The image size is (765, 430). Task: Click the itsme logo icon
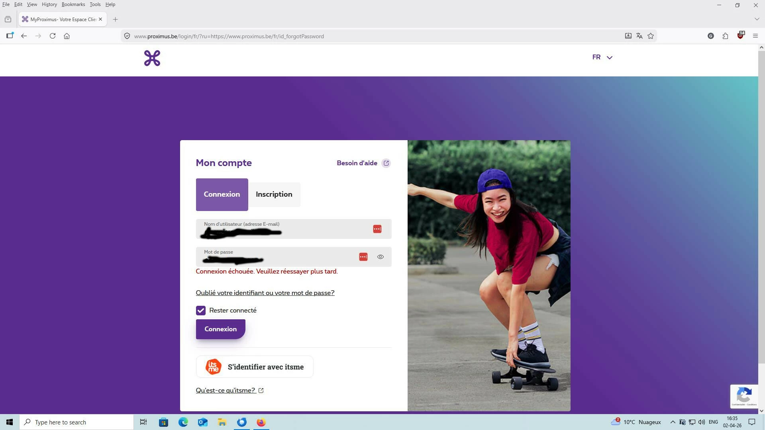[213, 367]
